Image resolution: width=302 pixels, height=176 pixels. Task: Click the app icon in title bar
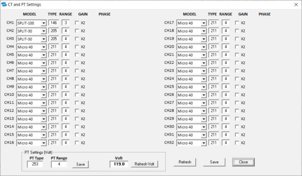(x=4, y=4)
